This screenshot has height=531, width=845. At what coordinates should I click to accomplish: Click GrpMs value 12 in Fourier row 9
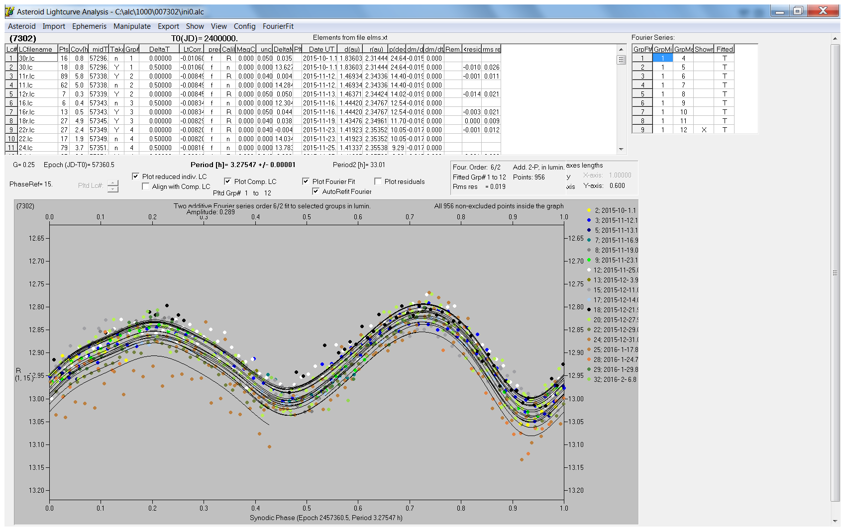[683, 130]
